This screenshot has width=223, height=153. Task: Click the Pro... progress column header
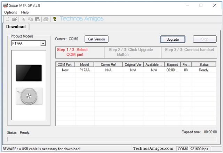pyautogui.click(x=186, y=65)
